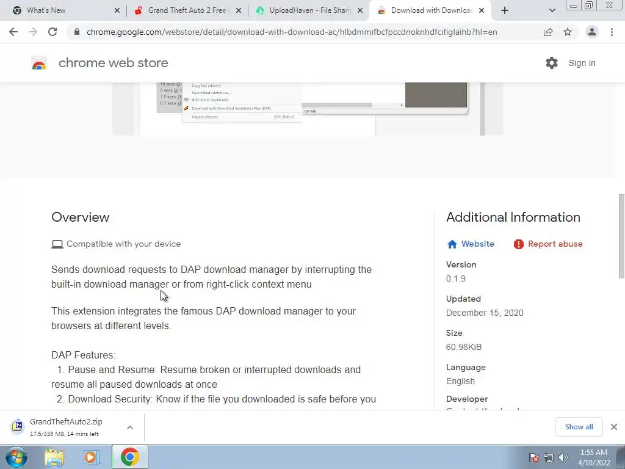Open the tab search dropdown arrow

tap(552, 10)
